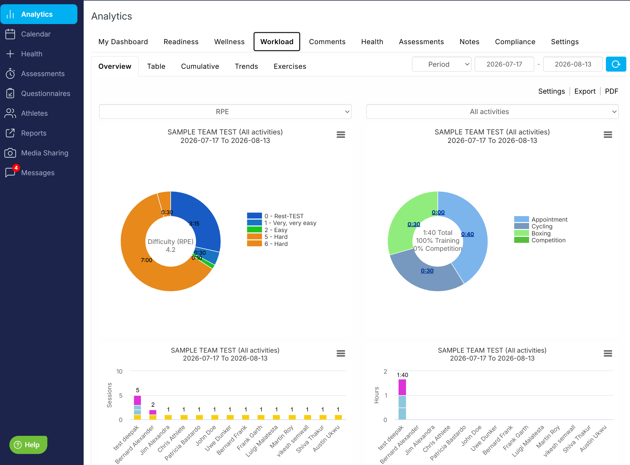This screenshot has width=630, height=465.
Task: Expand the Period dropdown
Action: [x=441, y=64]
